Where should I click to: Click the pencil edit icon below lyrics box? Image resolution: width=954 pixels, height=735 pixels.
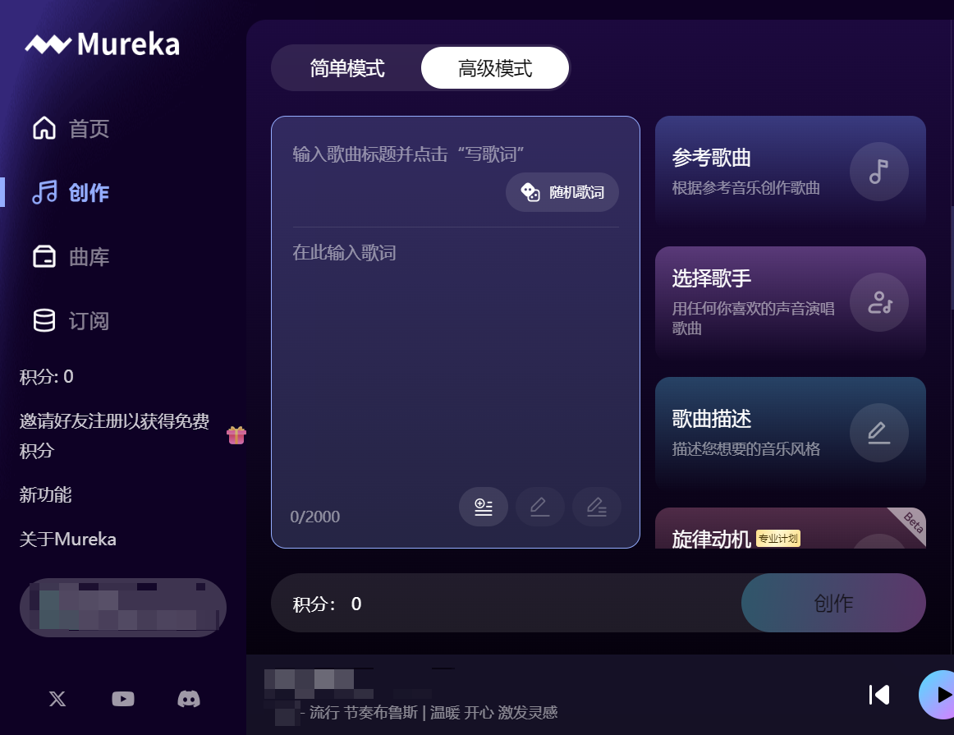tap(539, 506)
